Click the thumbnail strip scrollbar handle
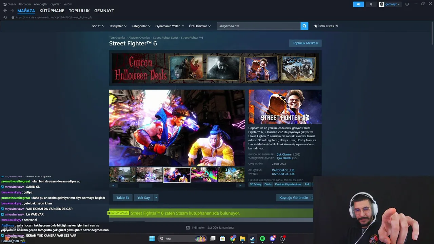Screen dimensions: 434x244 [145, 185]
